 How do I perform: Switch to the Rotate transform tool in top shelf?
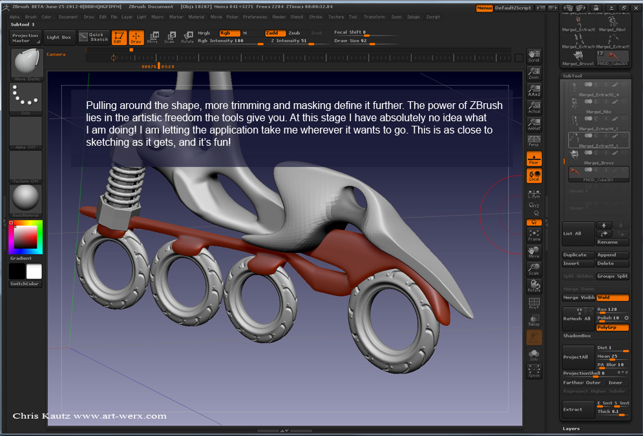(x=187, y=37)
